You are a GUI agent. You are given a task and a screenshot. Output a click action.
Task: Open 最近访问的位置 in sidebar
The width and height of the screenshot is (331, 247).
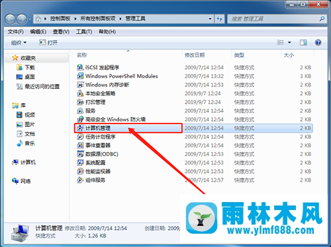(38, 87)
